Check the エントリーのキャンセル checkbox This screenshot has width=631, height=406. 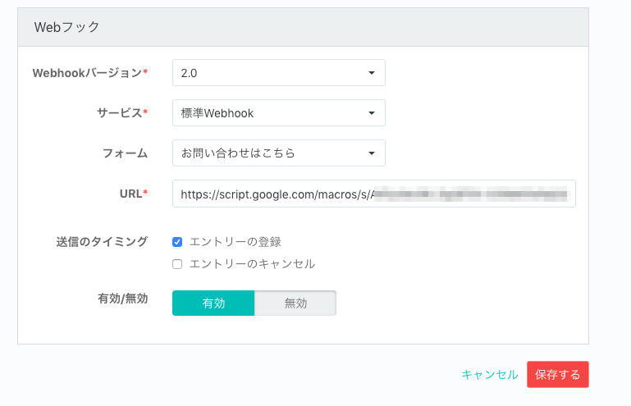pos(177,264)
